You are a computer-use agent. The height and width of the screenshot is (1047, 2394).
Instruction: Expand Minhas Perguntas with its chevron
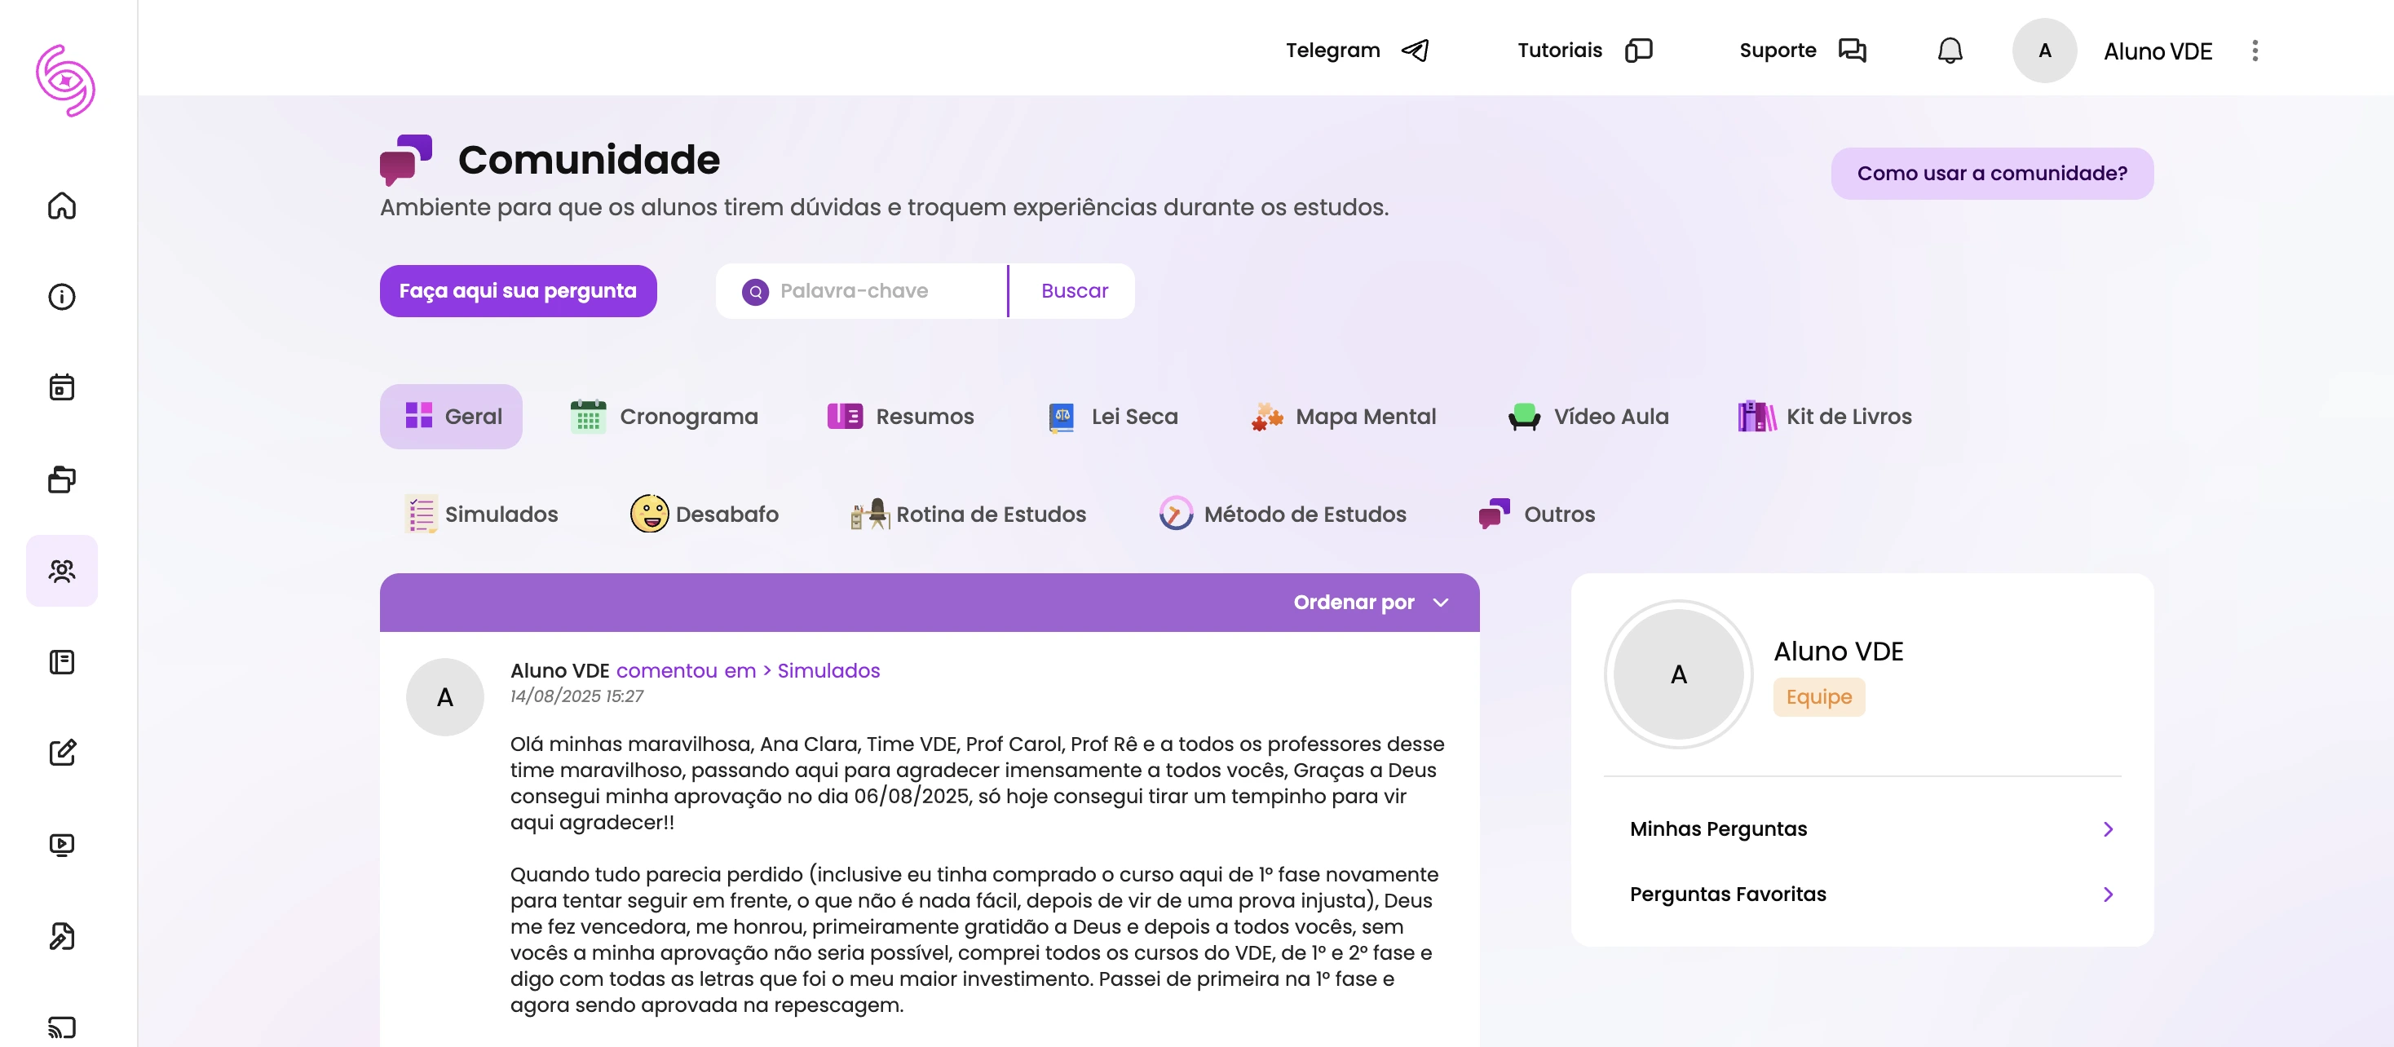(2108, 828)
